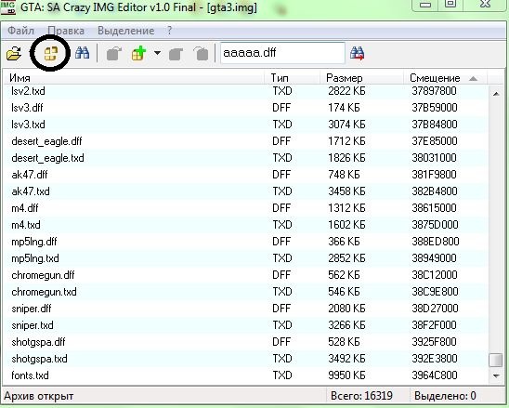Image resolution: width=509 pixels, height=408 pixels.
Task: Open the ? help menu
Action: pyautogui.click(x=169, y=31)
